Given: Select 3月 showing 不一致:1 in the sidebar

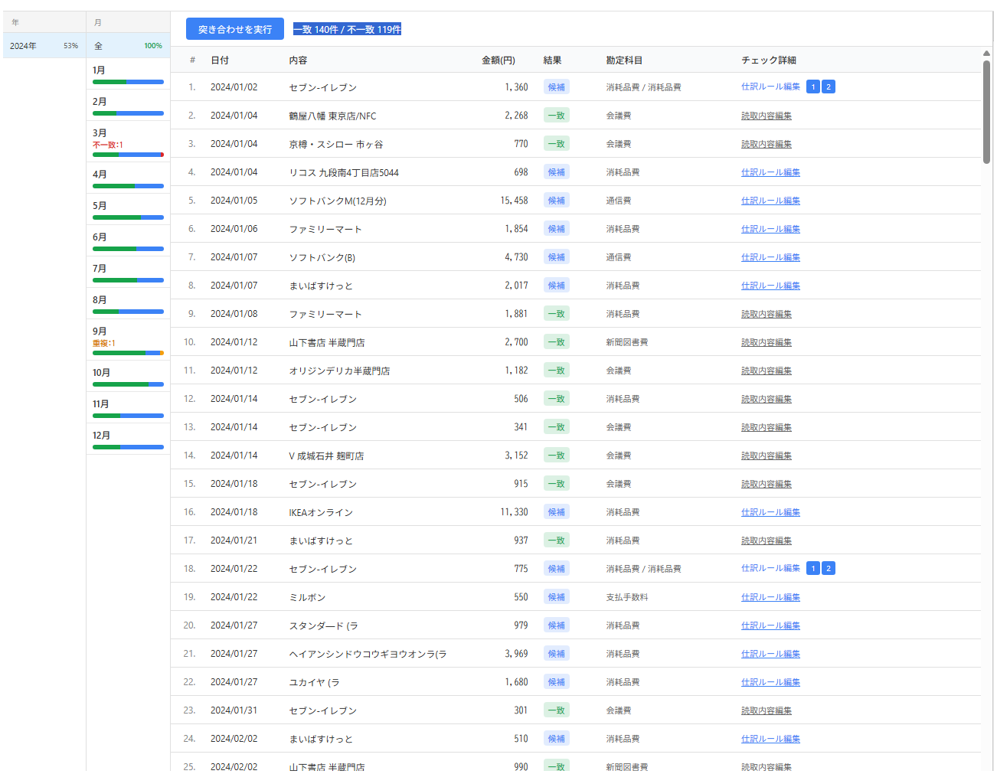Looking at the screenshot, I should (x=127, y=142).
